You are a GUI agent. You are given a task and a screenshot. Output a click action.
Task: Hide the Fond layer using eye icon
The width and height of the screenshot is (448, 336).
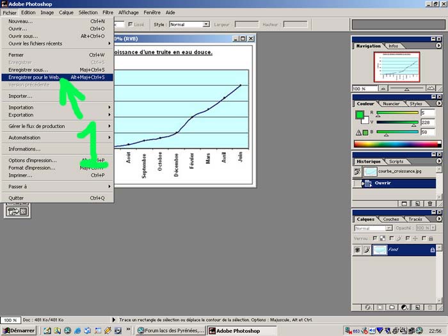pos(357,250)
